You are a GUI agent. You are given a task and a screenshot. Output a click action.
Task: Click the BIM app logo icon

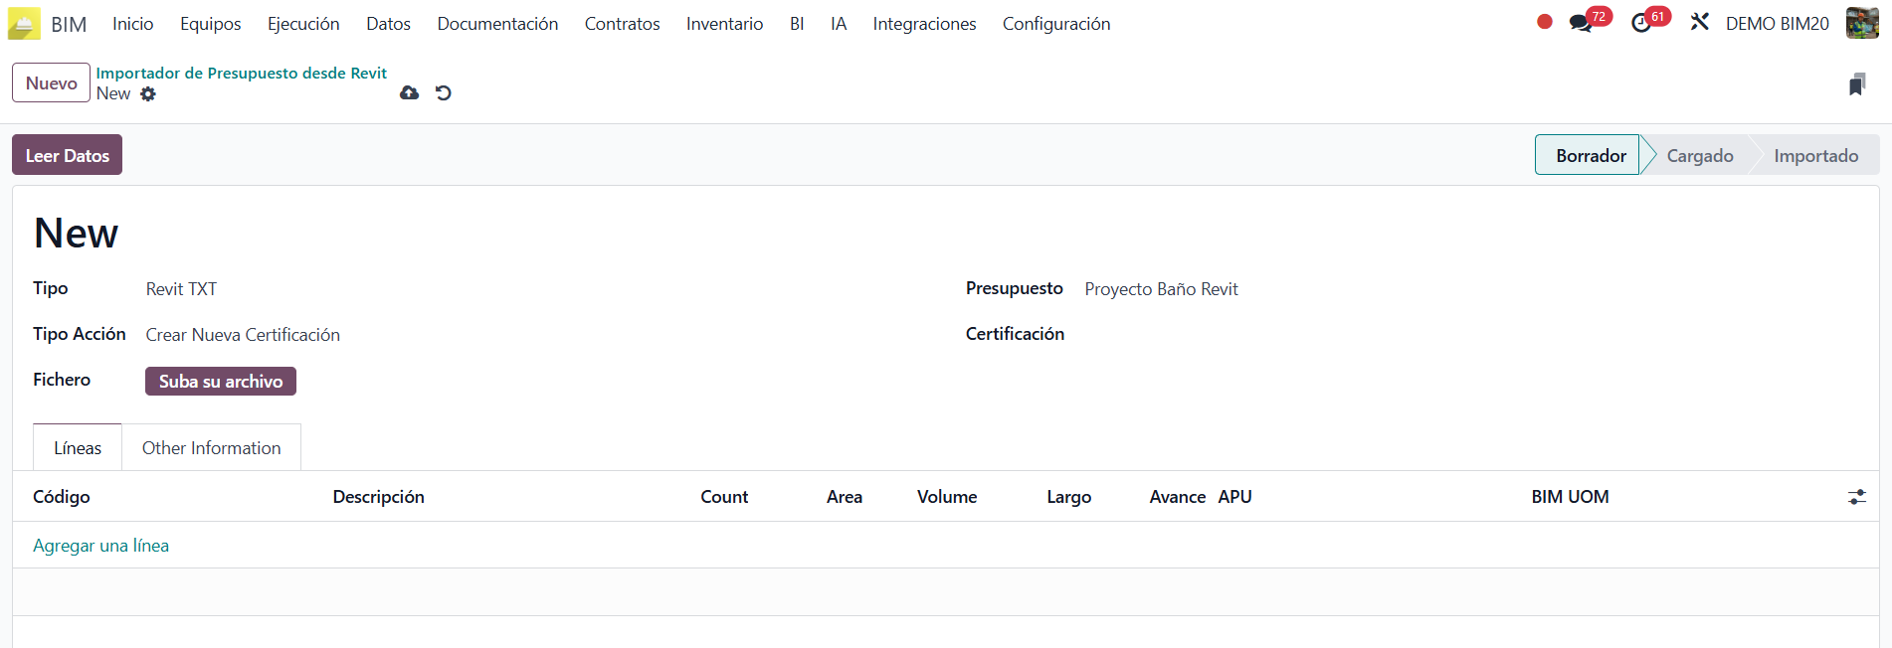[x=24, y=24]
